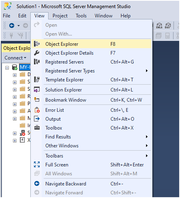This screenshot has height=198, width=180.
Task: Select Object Explorer Details entry
Action: 91,53
